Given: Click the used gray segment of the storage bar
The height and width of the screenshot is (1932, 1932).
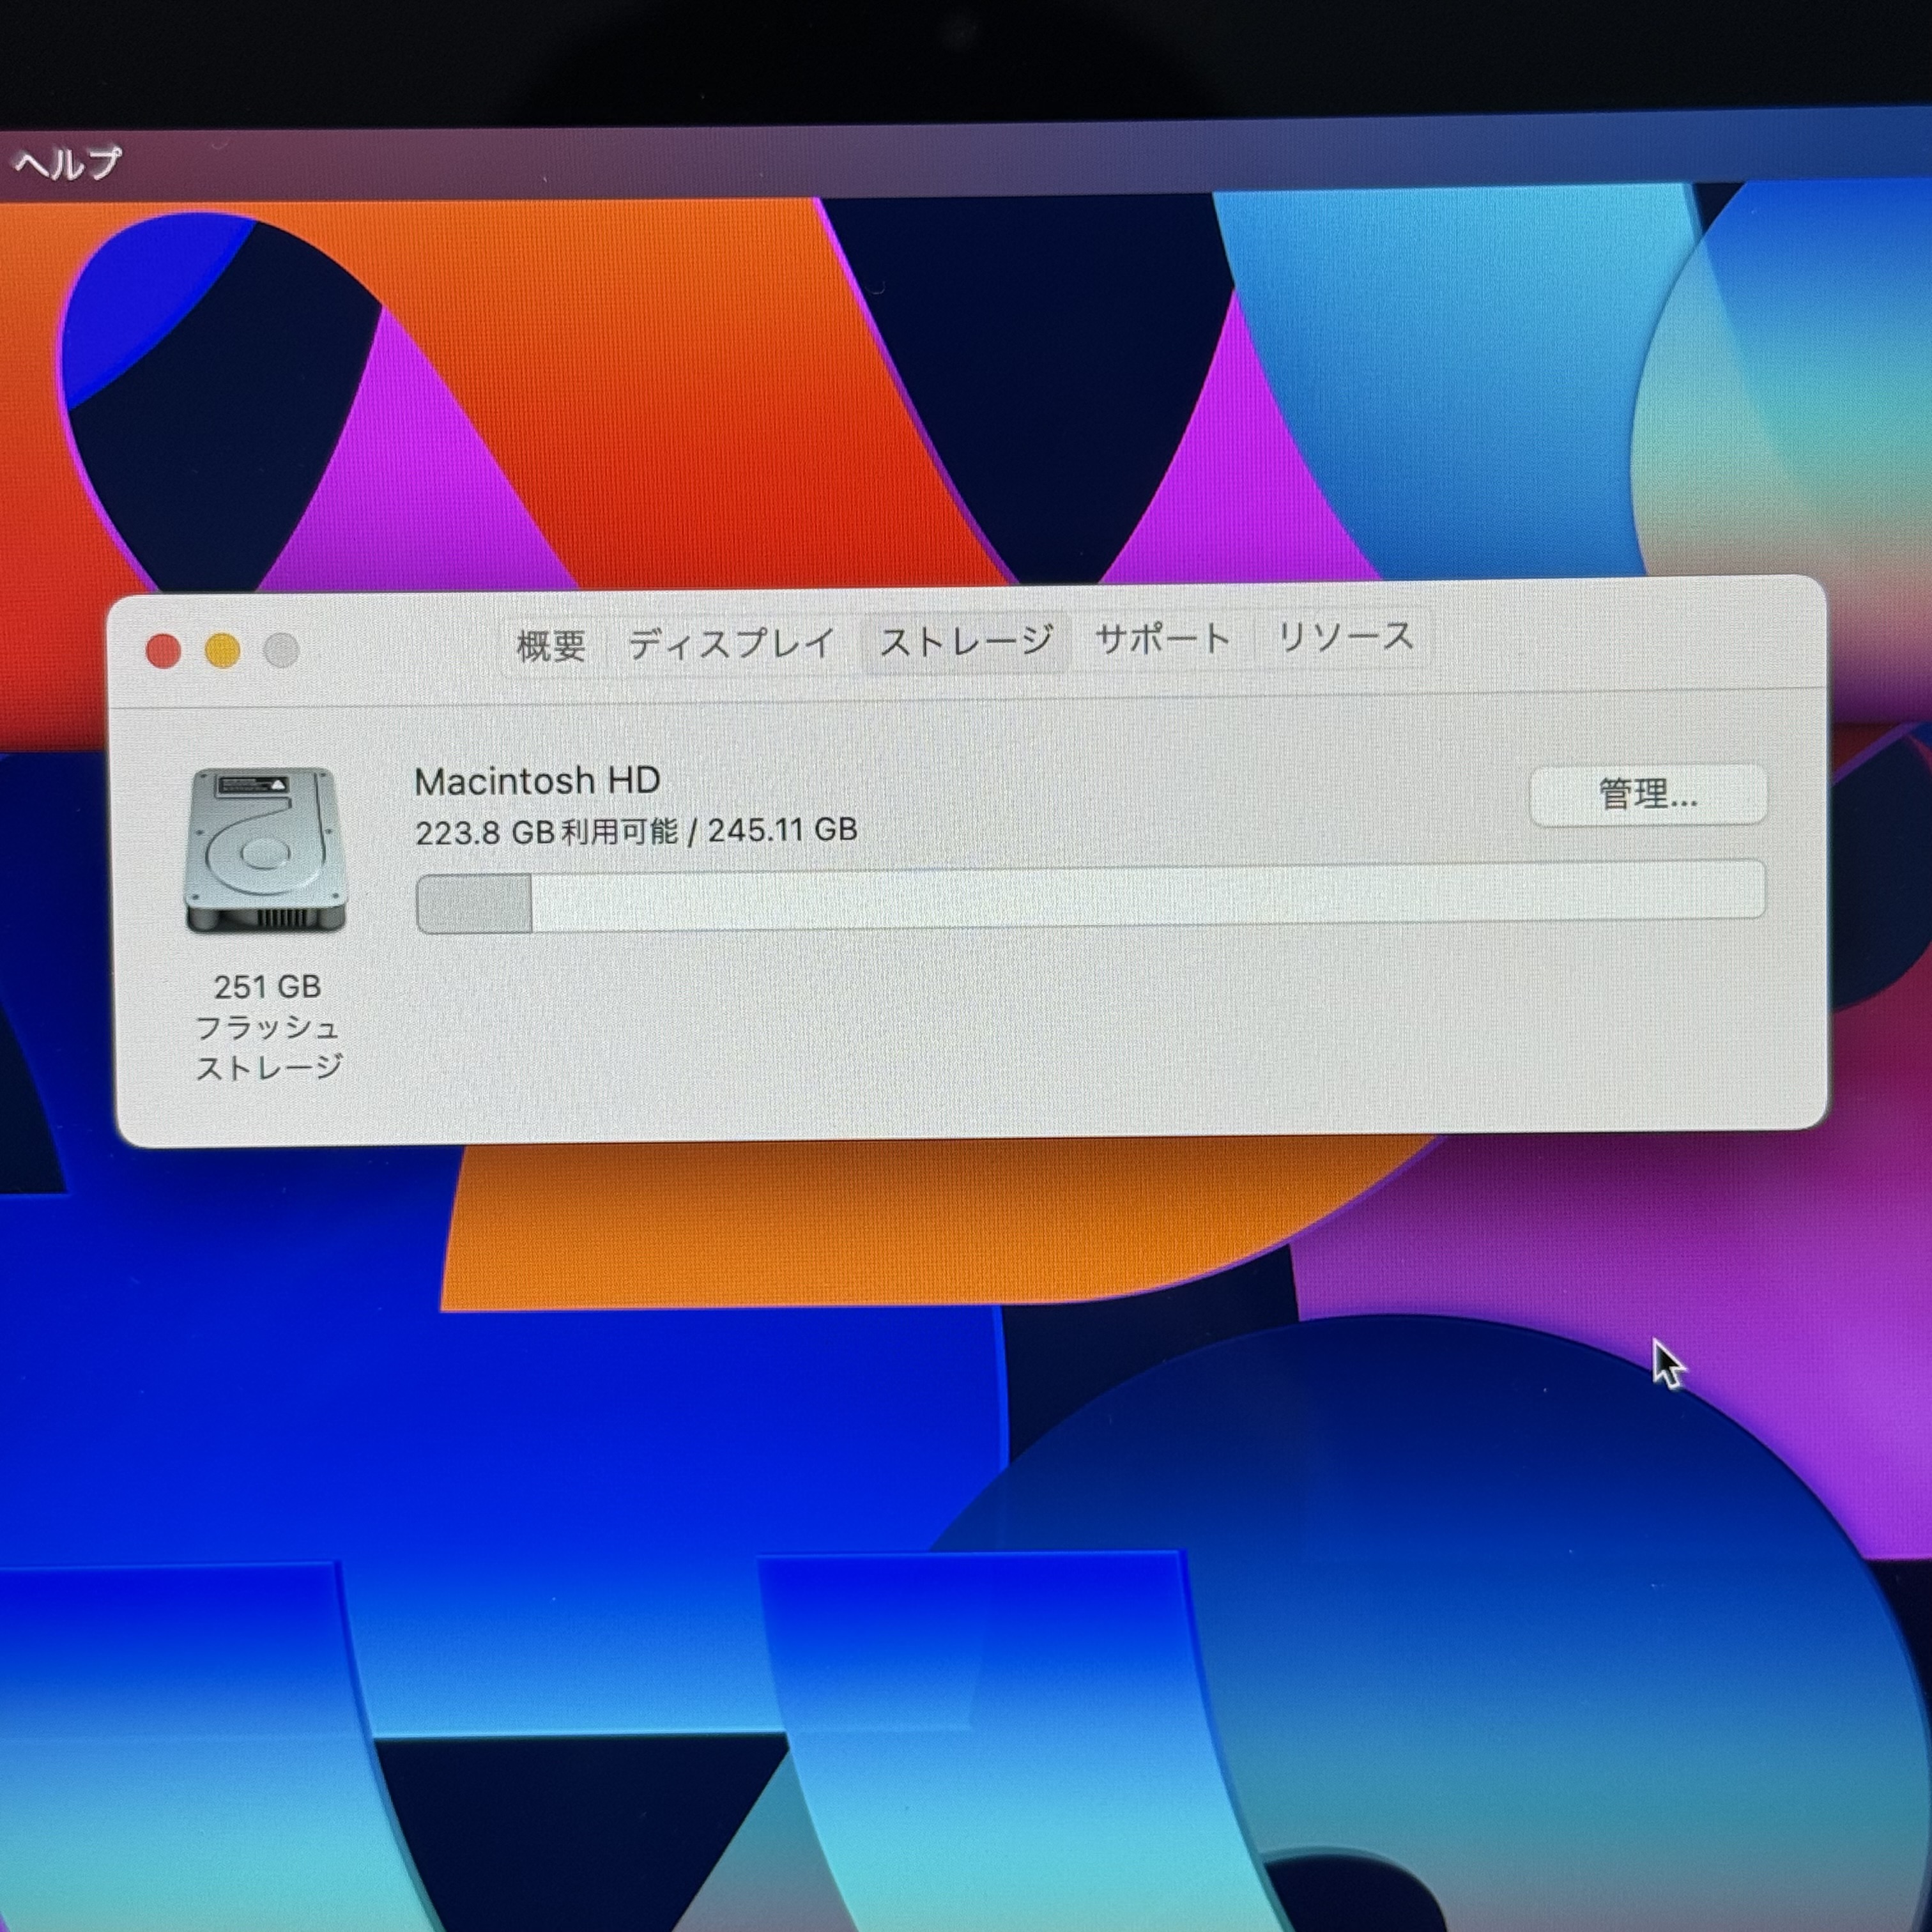Looking at the screenshot, I should (474, 904).
